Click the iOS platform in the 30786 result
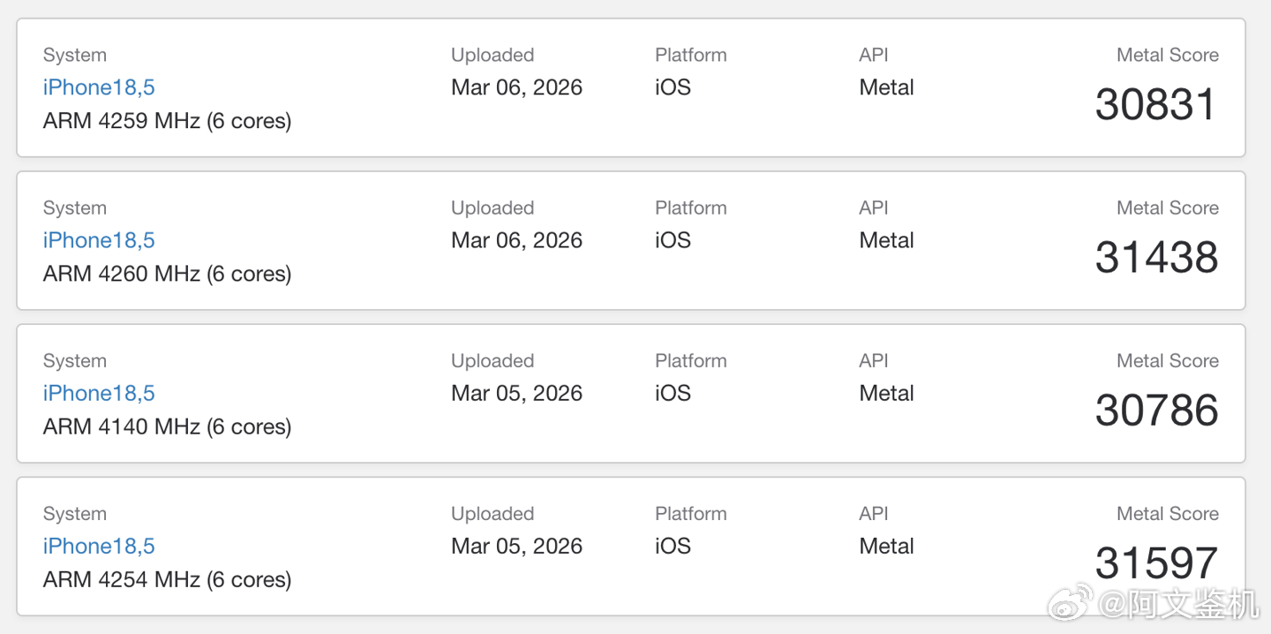 pos(673,393)
